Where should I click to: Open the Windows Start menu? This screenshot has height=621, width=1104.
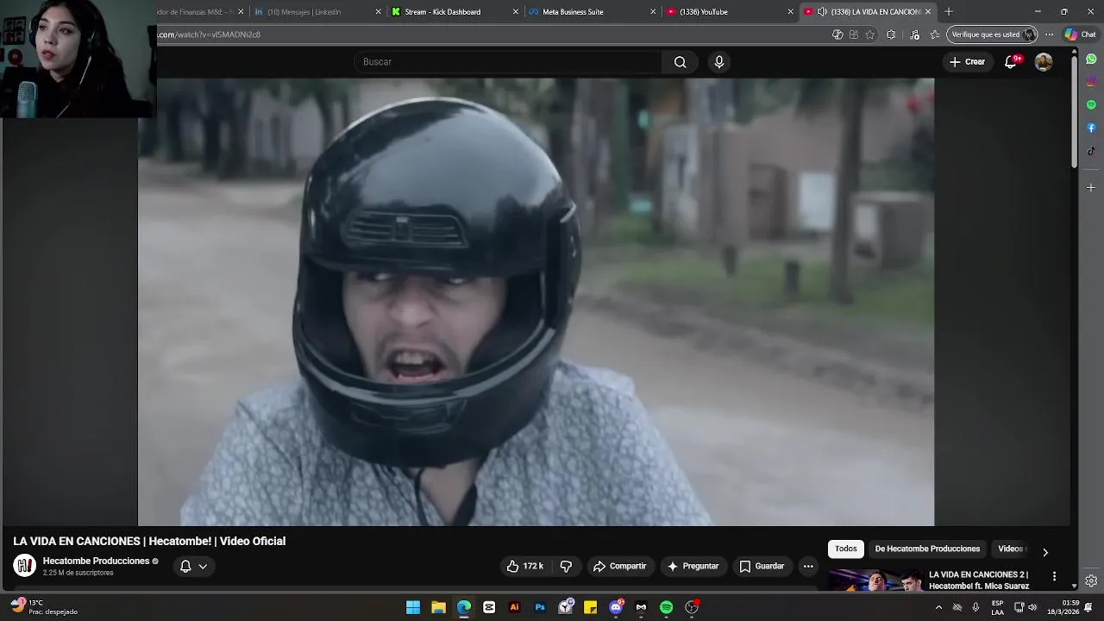413,607
